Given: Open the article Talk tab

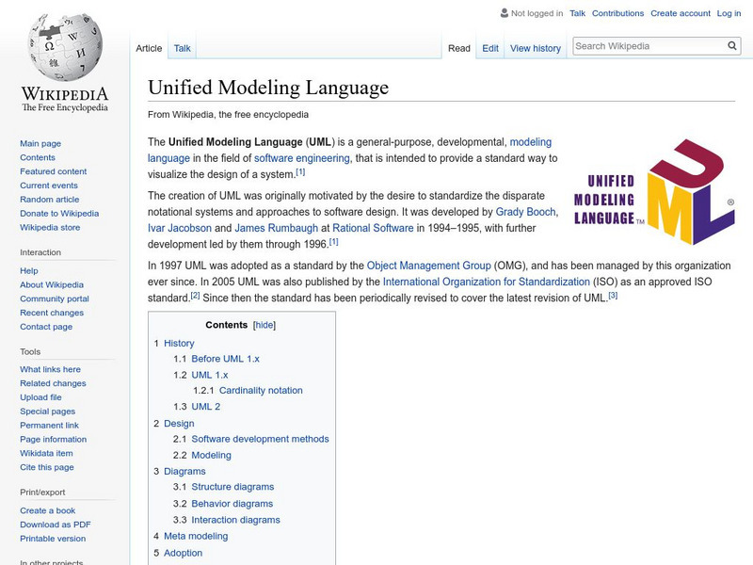Looking at the screenshot, I should [182, 48].
